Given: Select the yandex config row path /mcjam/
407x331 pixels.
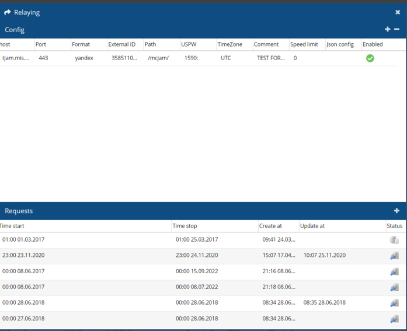Looking at the screenshot, I should pos(158,58).
